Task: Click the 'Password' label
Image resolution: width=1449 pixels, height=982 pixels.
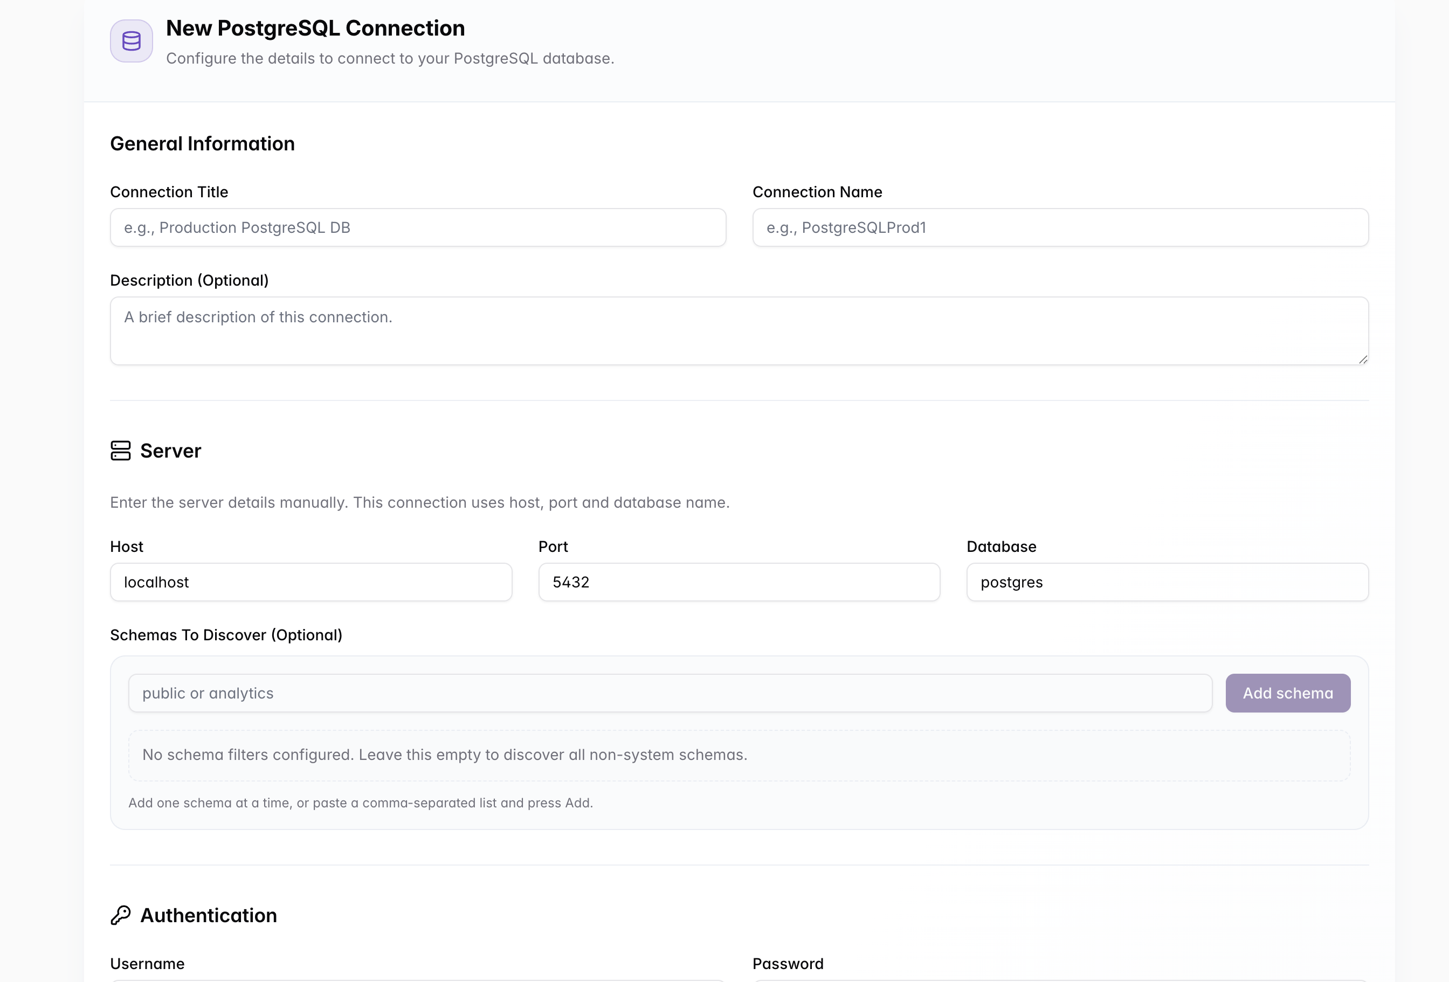Action: tap(788, 964)
